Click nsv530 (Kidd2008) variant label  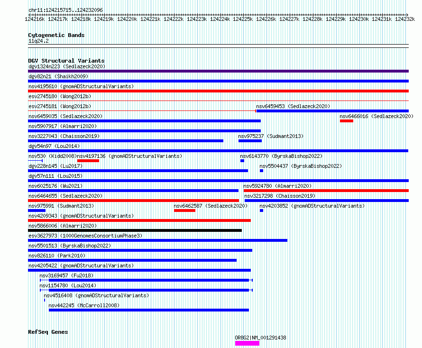53,156
